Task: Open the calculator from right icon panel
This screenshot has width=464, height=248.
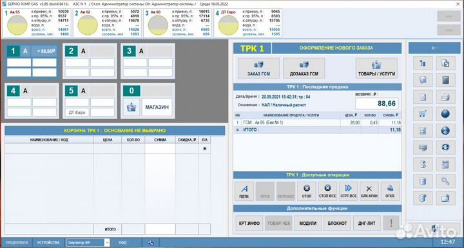Action: pos(445,81)
